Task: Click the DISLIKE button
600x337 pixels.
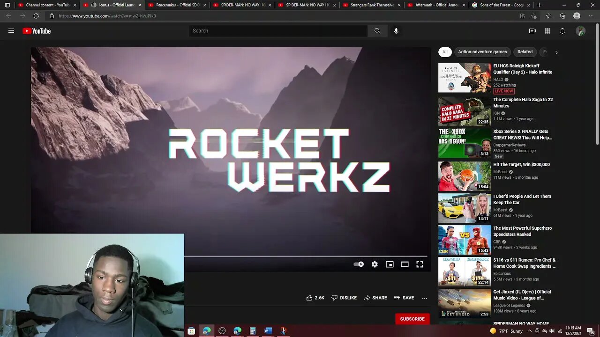Action: tap(344, 298)
